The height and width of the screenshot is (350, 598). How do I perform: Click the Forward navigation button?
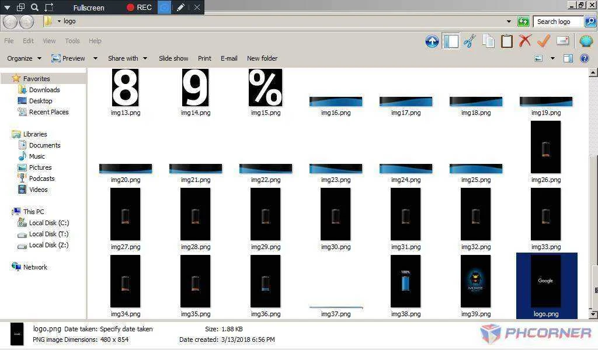[26, 22]
